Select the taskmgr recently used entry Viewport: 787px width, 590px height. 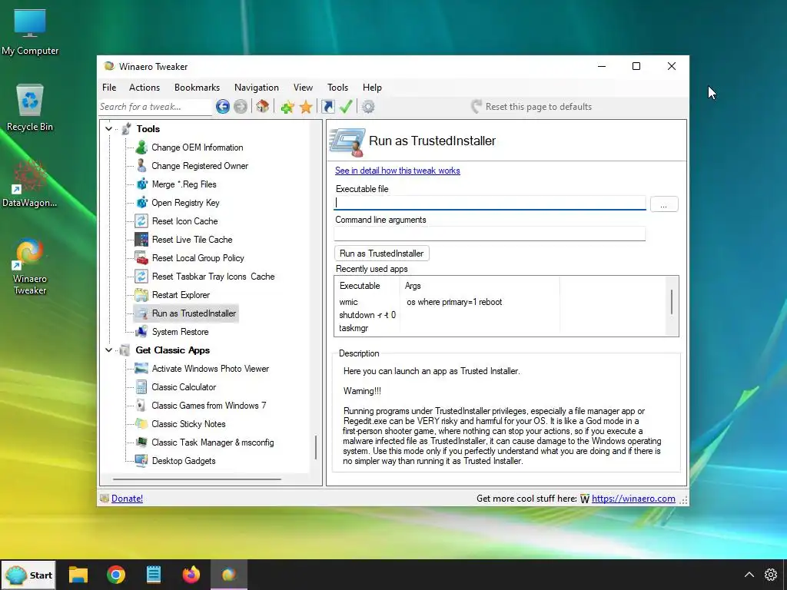point(354,328)
